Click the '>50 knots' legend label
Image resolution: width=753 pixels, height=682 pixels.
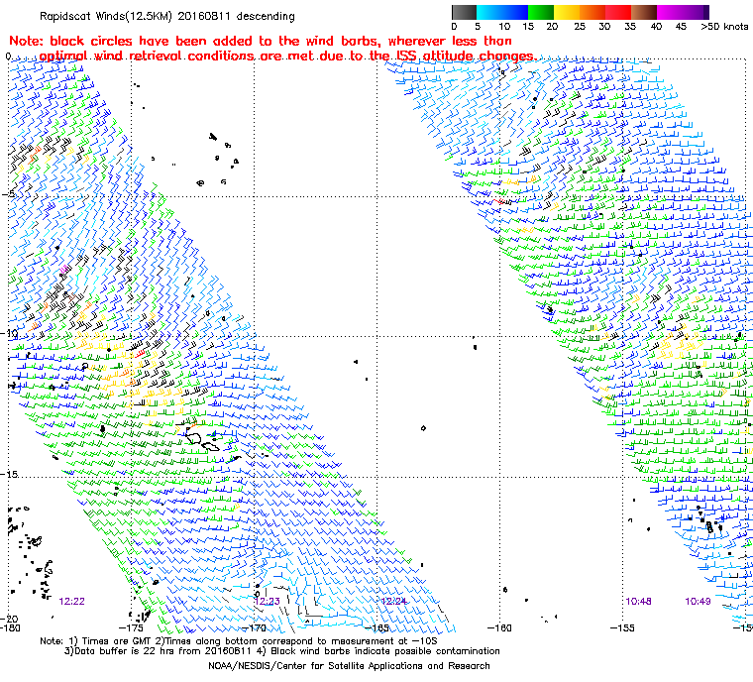[x=724, y=27]
